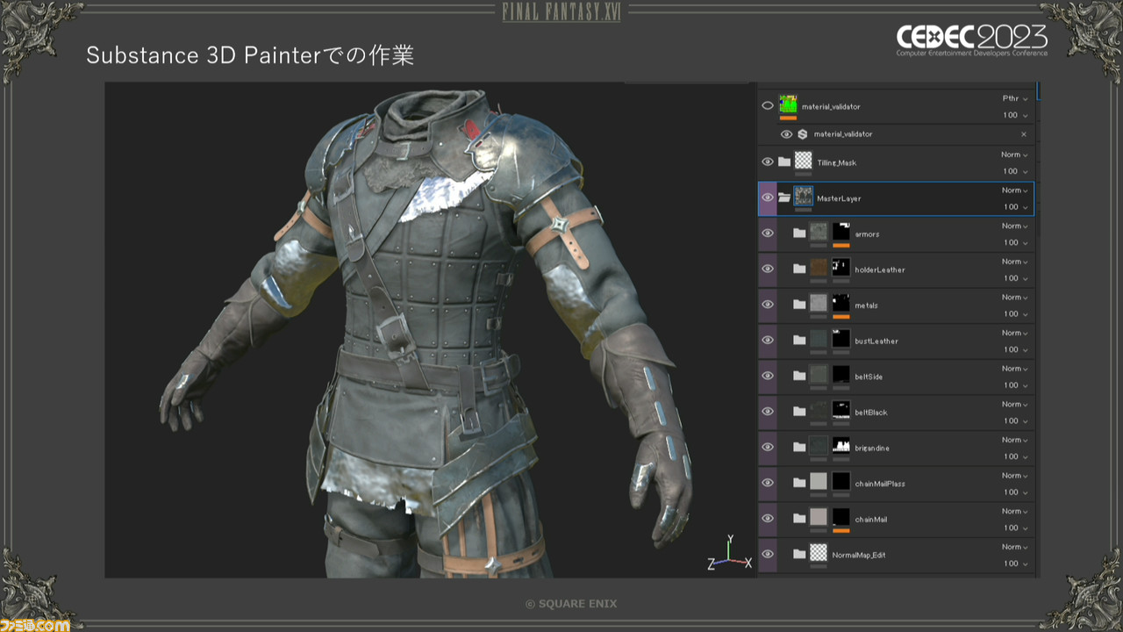Collapse the open MasterLayer folder icon
The width and height of the screenshot is (1123, 632).
point(784,197)
